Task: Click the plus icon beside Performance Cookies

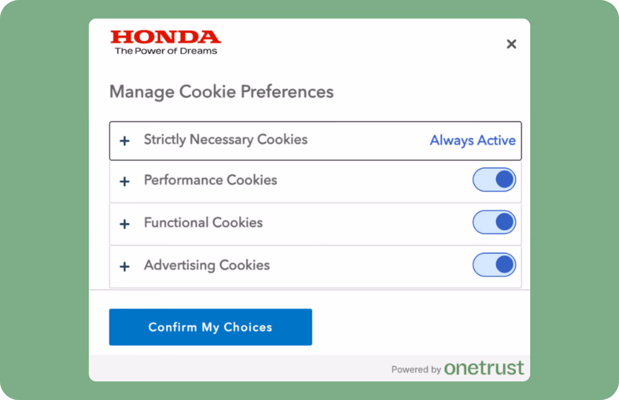Action: (124, 181)
